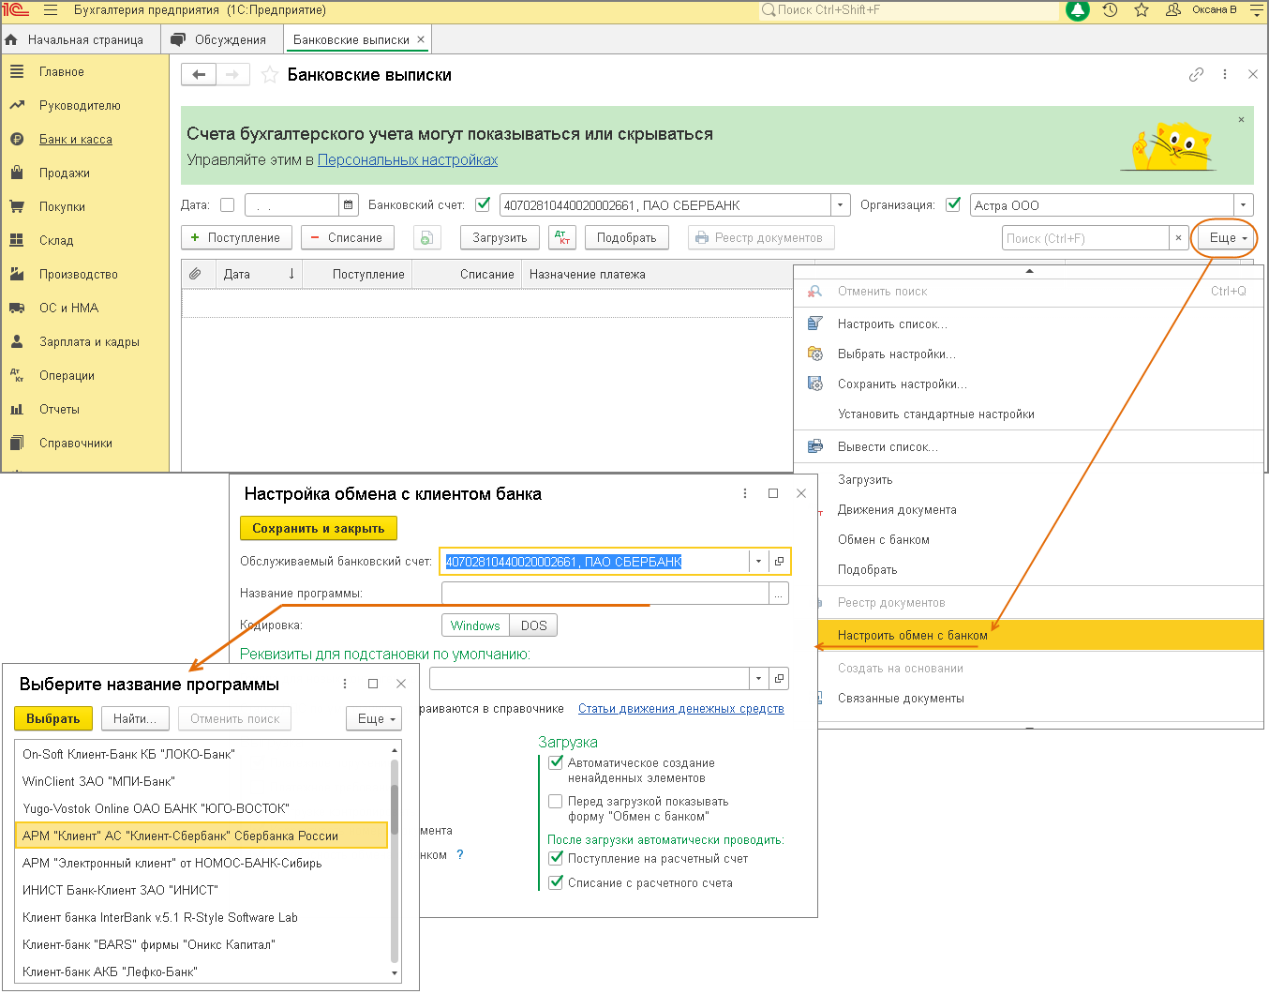This screenshot has height=994, width=1269.
Task: Open Производство section in sidebar
Action: pyautogui.click(x=79, y=274)
